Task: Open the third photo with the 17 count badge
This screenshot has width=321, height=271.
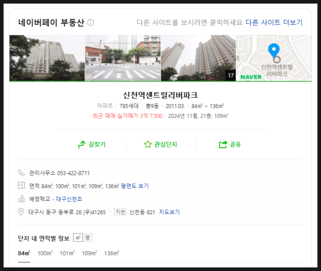Action: 198,58
